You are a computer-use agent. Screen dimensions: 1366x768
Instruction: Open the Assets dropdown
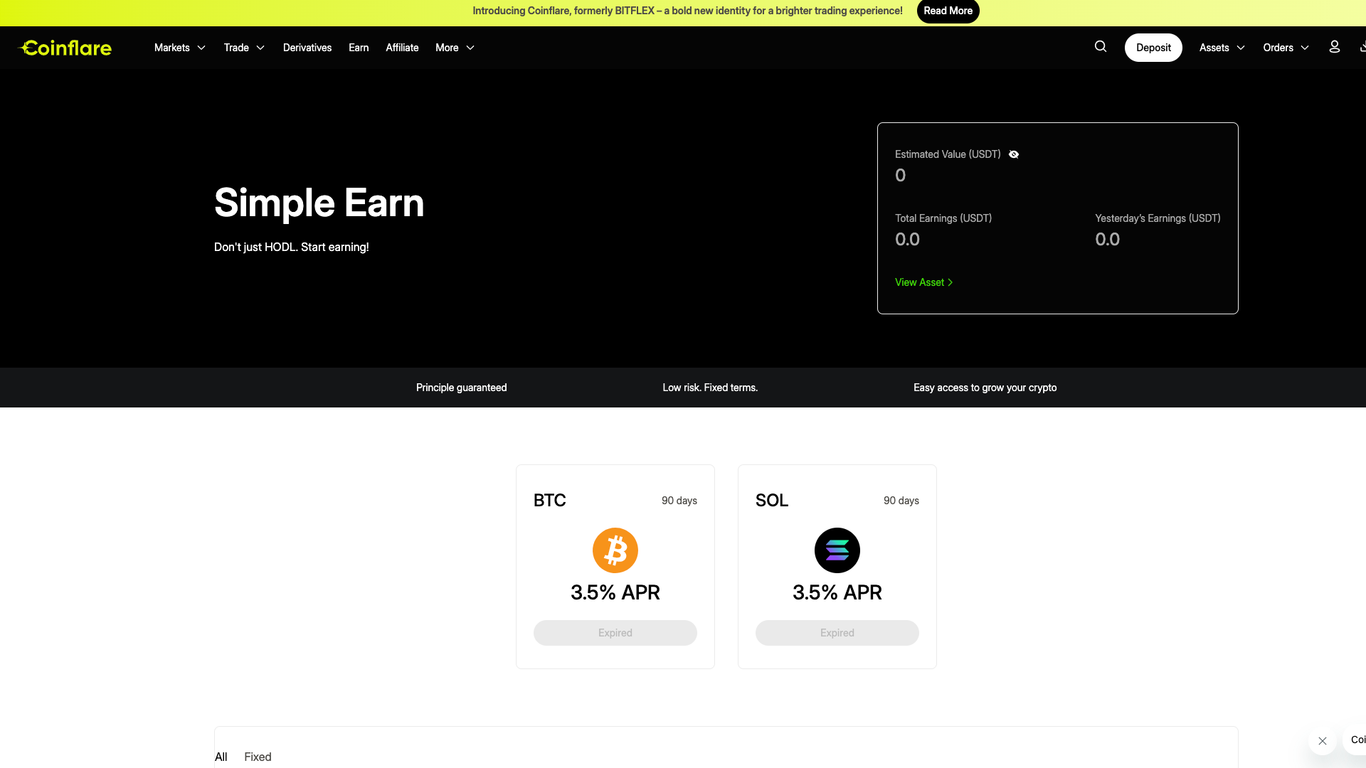click(x=1222, y=48)
